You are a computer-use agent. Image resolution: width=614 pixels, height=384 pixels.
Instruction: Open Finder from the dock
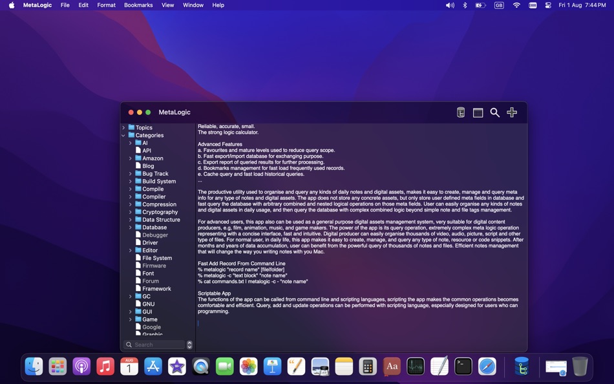click(x=34, y=367)
